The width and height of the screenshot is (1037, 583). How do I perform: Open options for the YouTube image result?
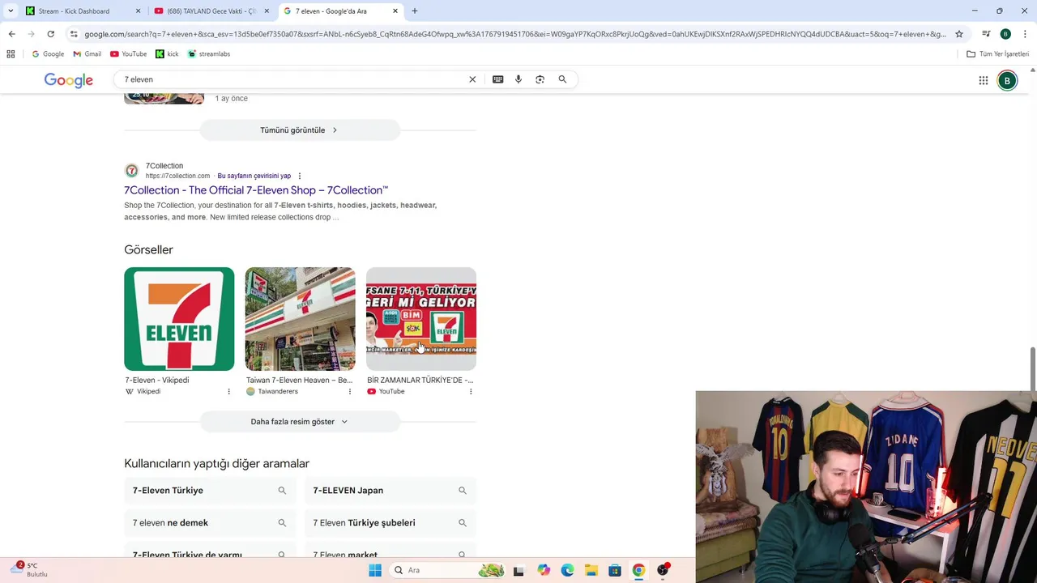[471, 391]
